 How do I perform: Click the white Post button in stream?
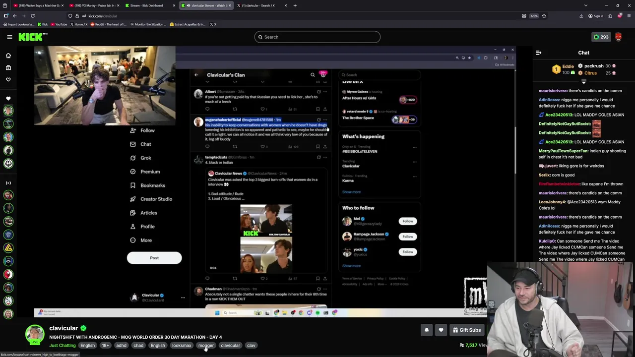click(x=154, y=258)
